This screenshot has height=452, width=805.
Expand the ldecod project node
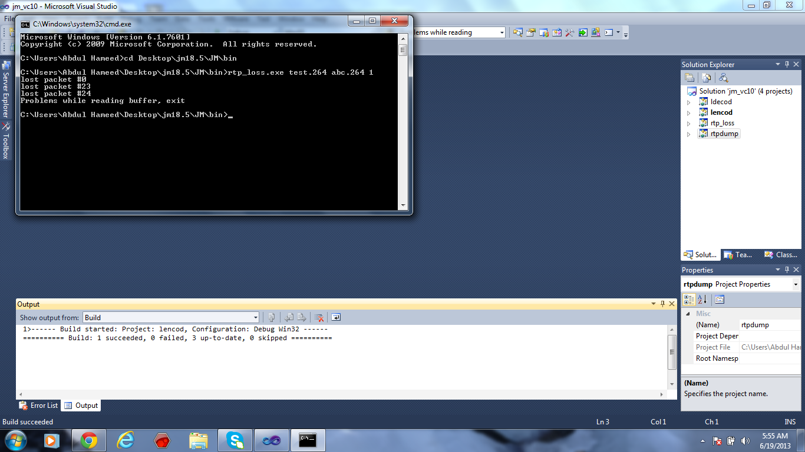(x=688, y=102)
